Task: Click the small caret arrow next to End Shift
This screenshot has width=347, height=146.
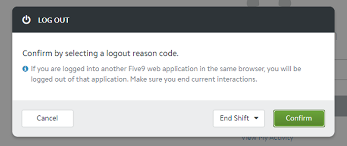Action: [x=256, y=118]
